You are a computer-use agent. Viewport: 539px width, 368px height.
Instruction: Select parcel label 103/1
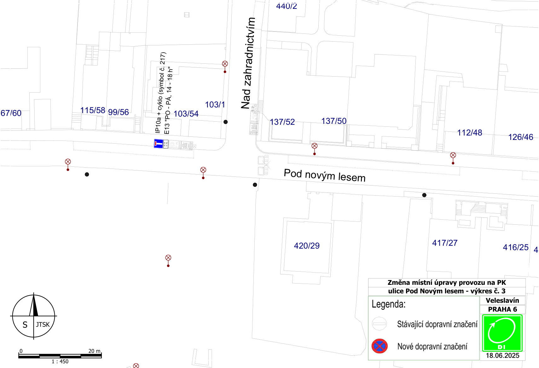point(215,105)
